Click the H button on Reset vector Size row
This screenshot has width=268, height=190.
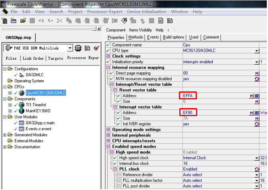(257, 101)
